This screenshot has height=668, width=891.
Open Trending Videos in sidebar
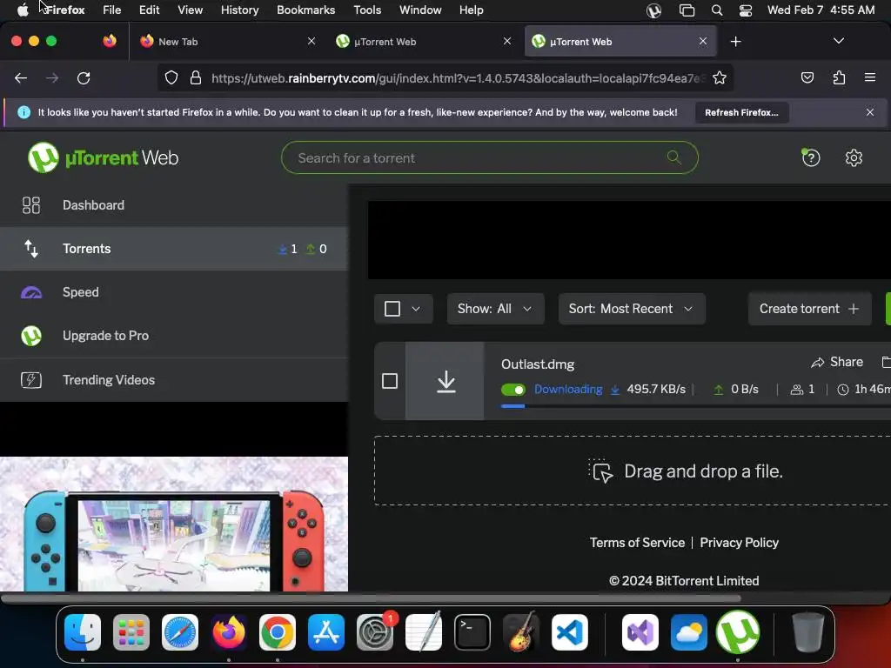pyautogui.click(x=174, y=380)
